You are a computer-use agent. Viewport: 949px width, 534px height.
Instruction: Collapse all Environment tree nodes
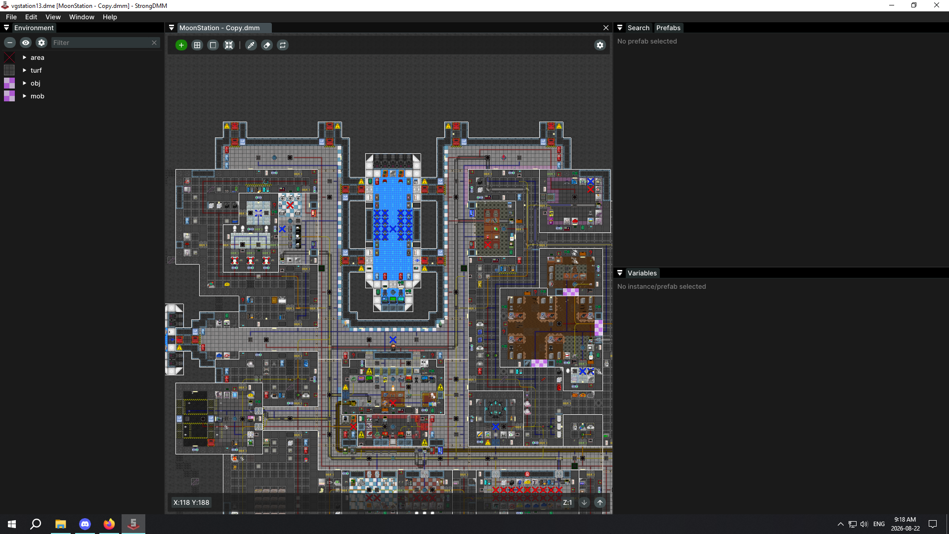tap(10, 43)
